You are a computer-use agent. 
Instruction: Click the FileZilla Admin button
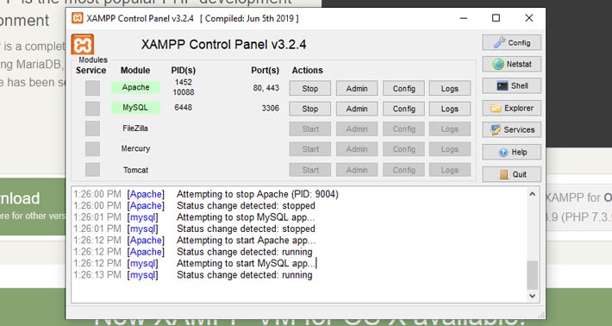[x=357, y=129]
